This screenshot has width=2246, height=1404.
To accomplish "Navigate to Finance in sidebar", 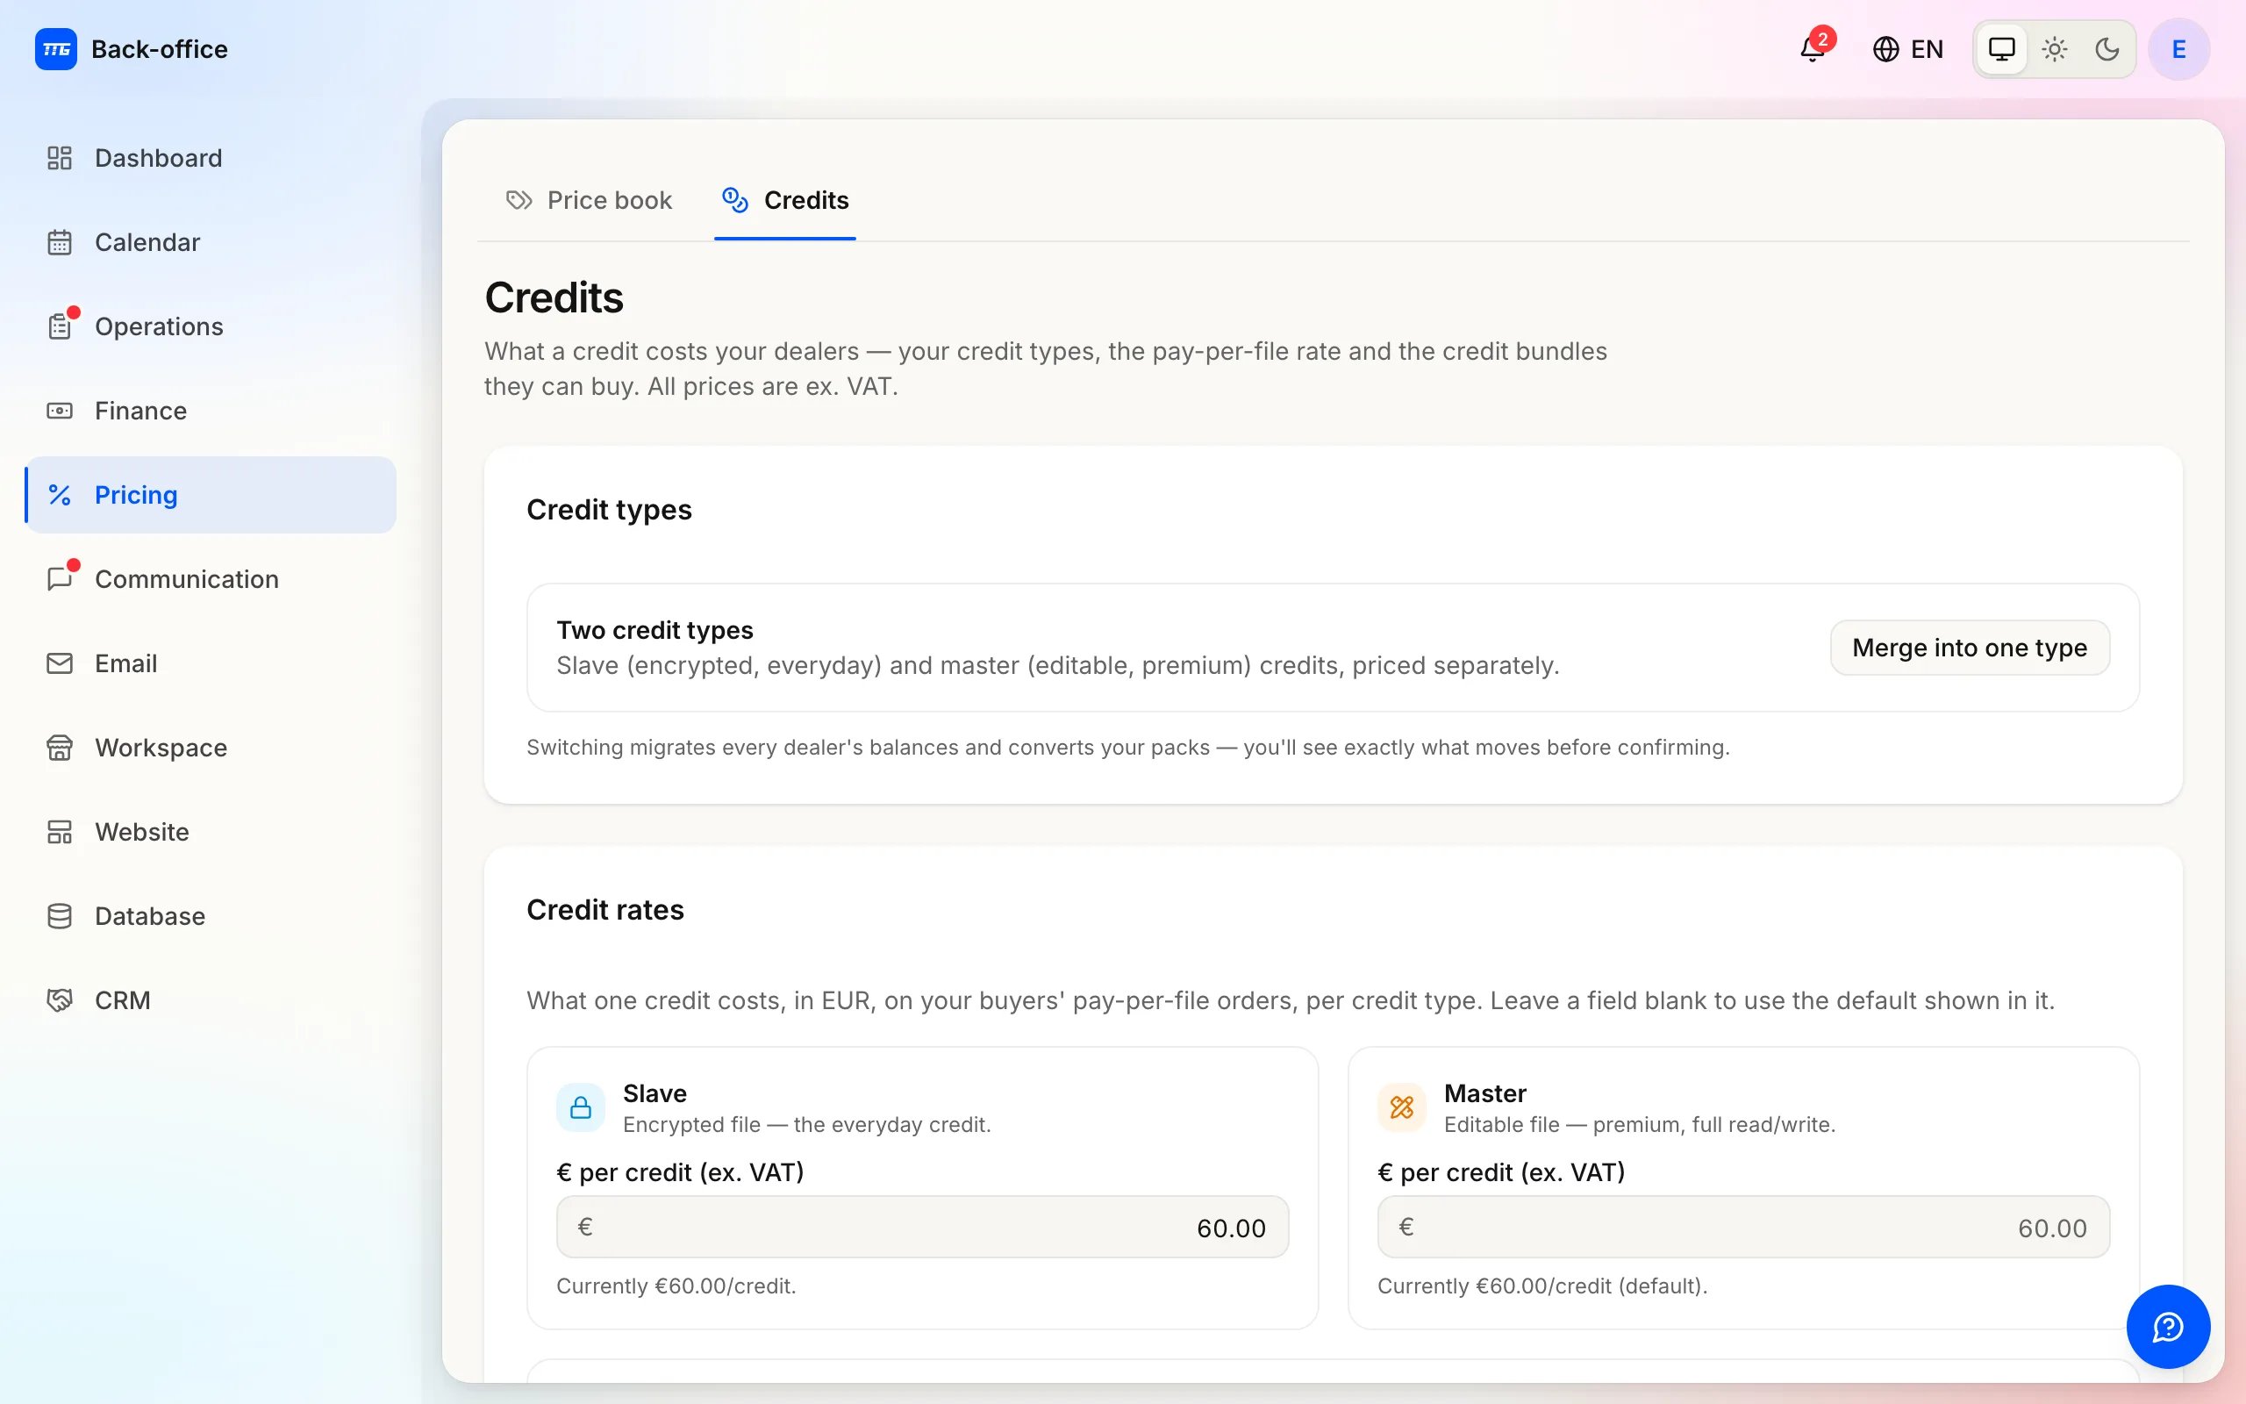I will click(211, 411).
